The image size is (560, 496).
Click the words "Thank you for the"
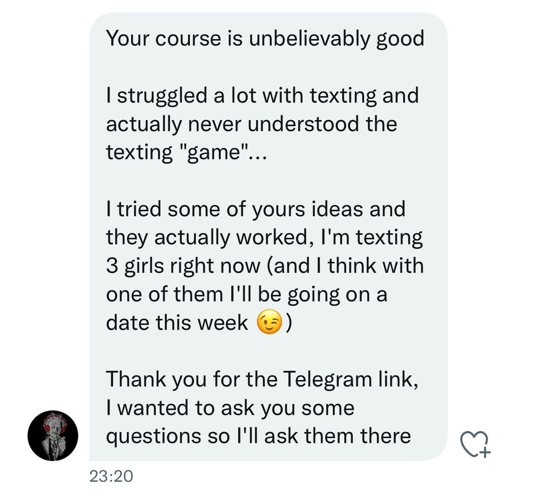tap(192, 379)
